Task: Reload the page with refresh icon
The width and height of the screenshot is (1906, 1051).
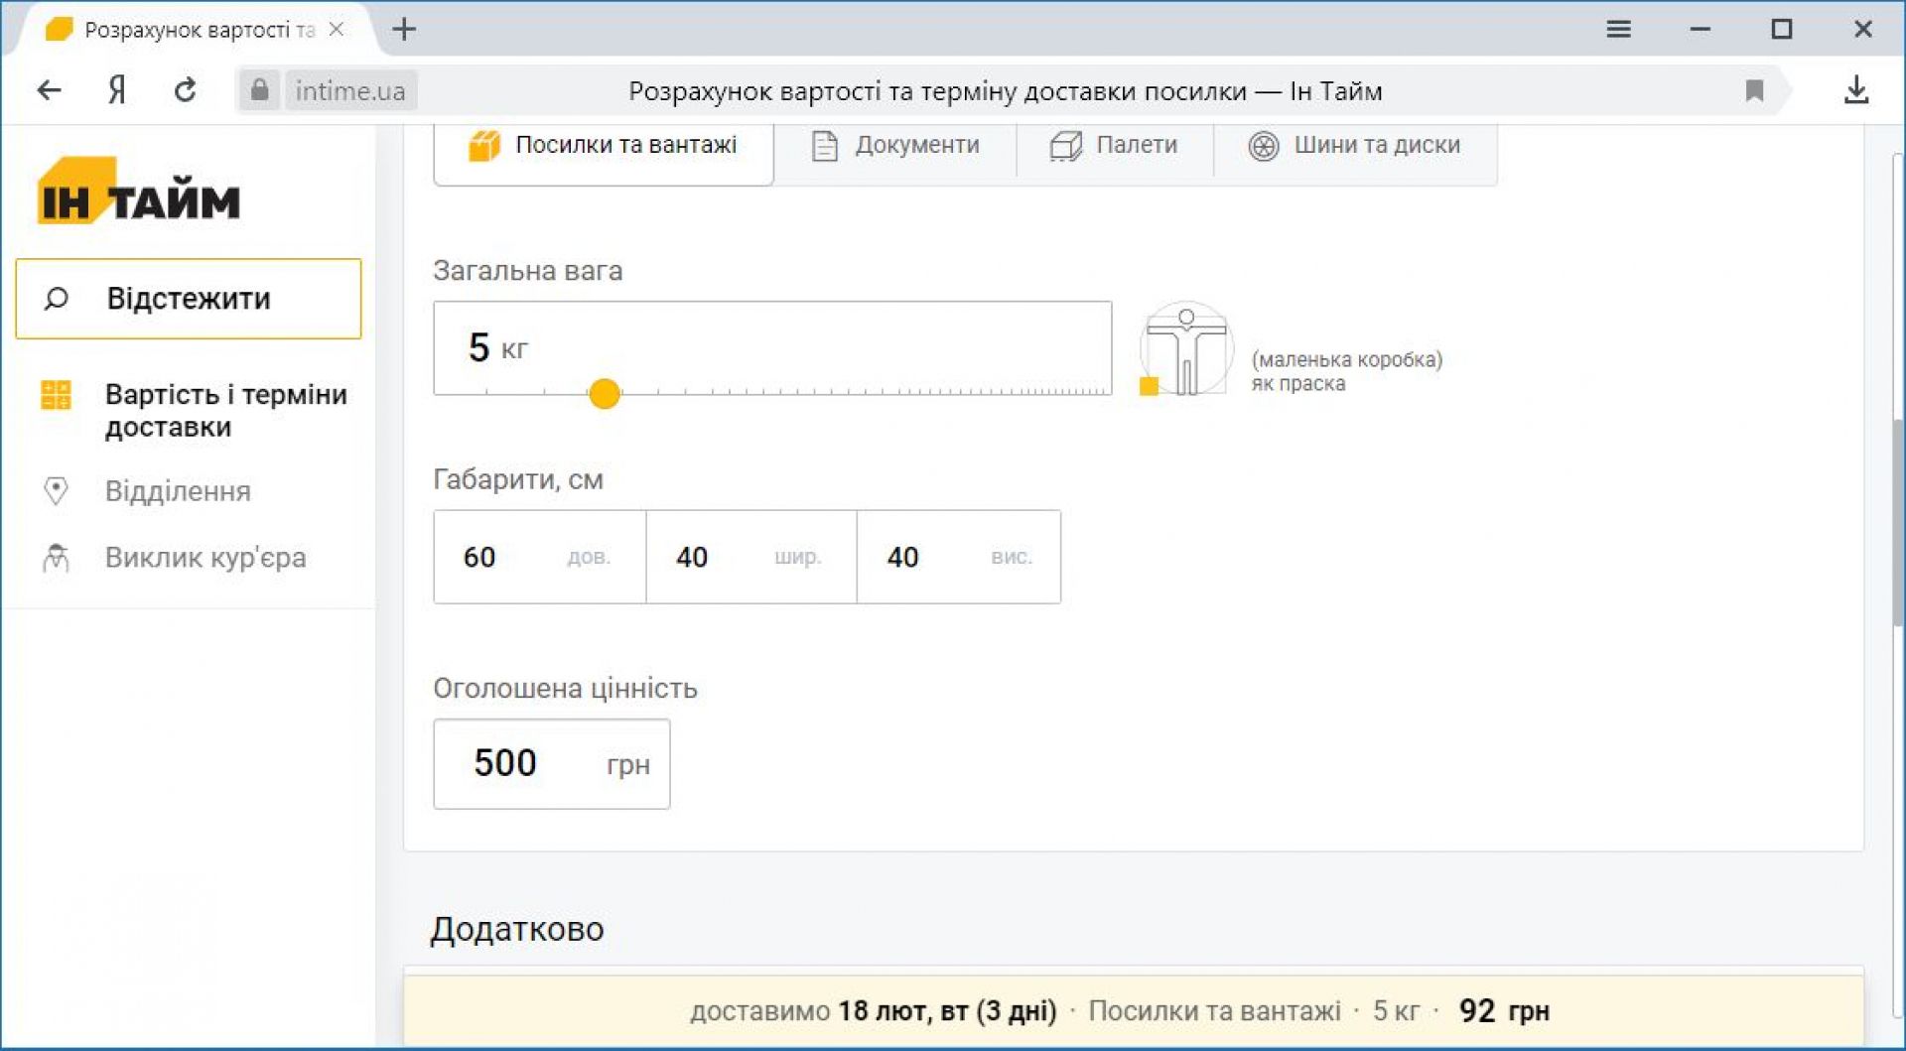Action: tap(185, 91)
